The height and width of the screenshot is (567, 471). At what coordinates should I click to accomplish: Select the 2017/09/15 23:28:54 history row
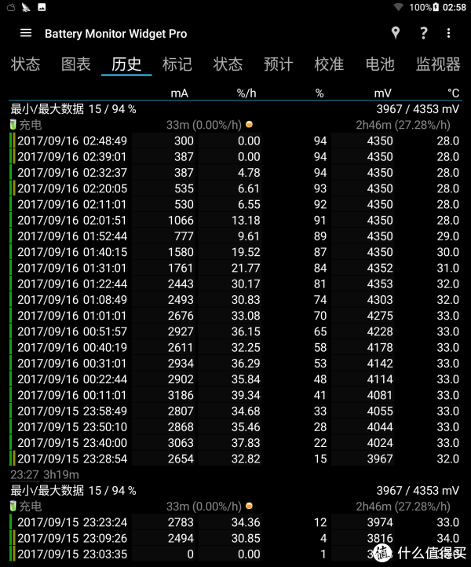(235, 459)
